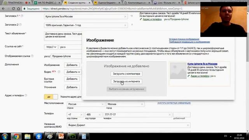This screenshot has height=140, width=249.
Task: Open help icon next to Адрес и телефон
Action: [x=26, y=95]
